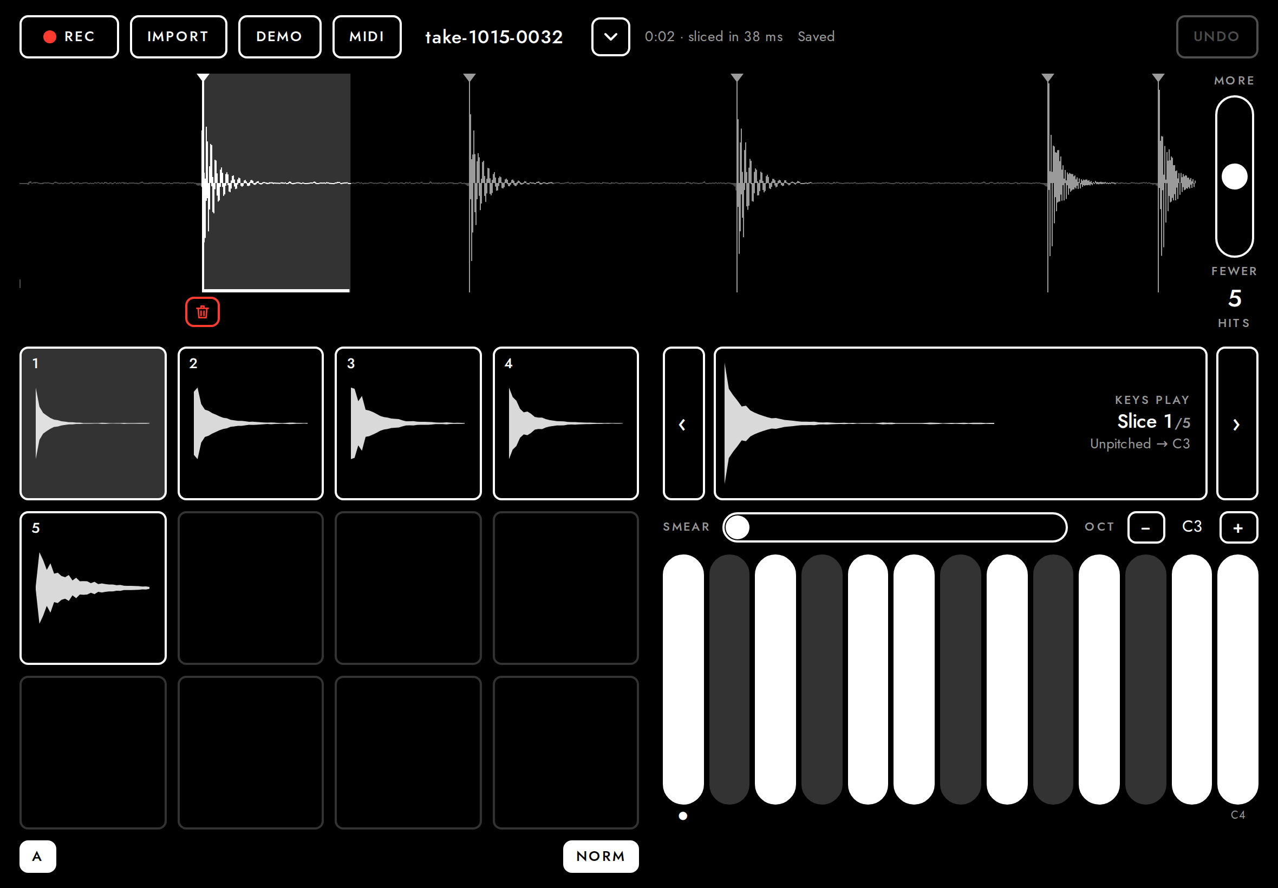Lower octave with minus button
1278x888 pixels.
pos(1145,527)
